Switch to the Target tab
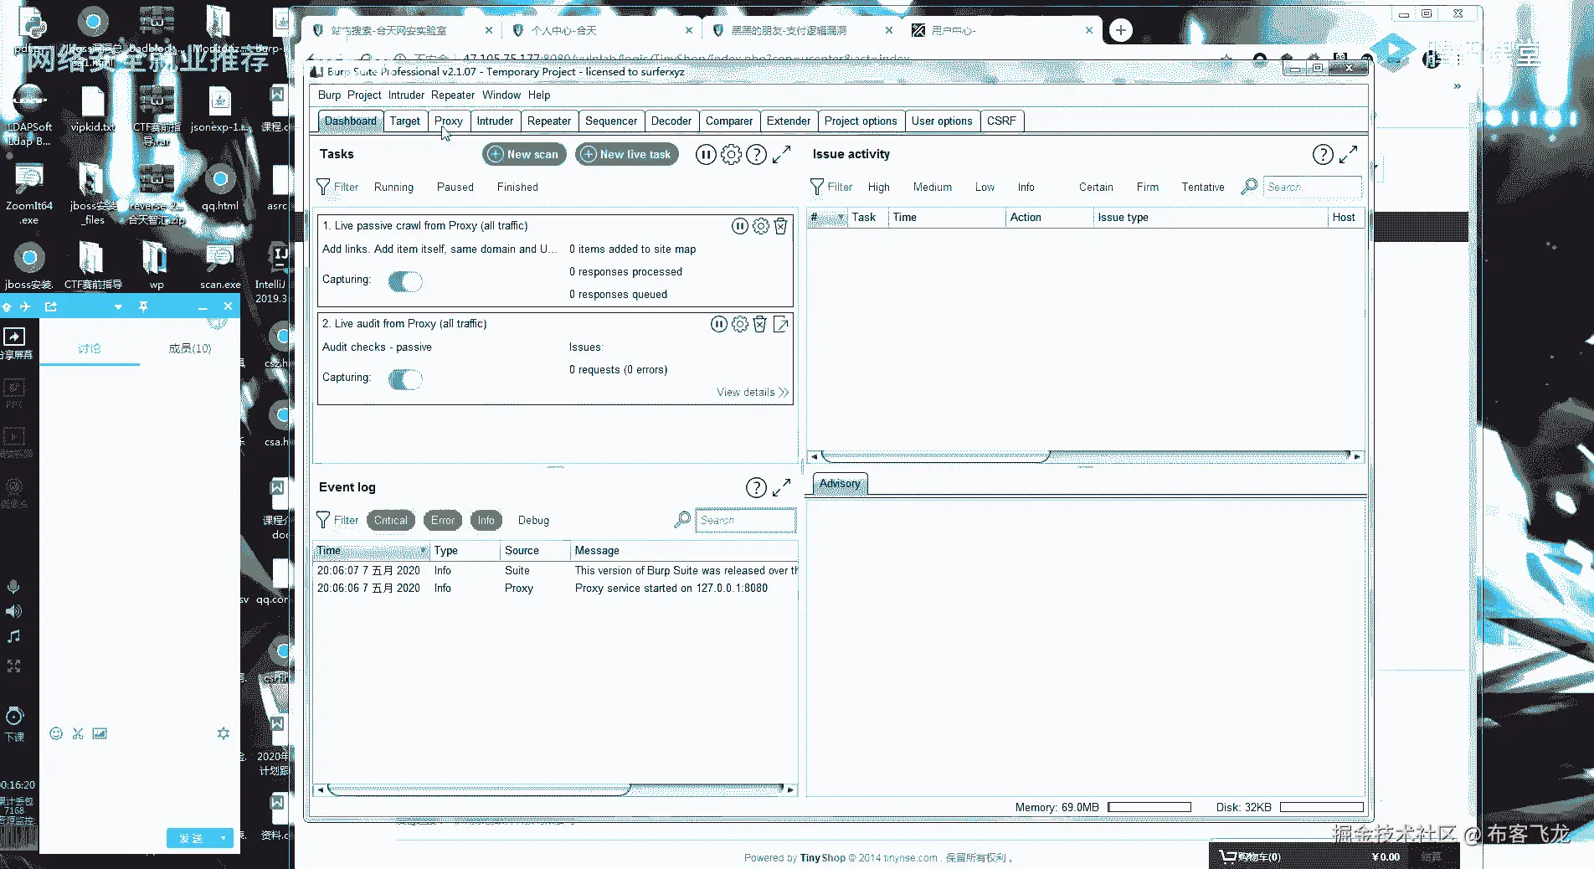The width and height of the screenshot is (1594, 869). click(405, 121)
